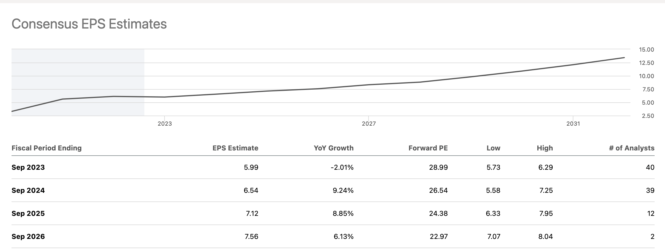Select the Sep 2026 row label

28,237
